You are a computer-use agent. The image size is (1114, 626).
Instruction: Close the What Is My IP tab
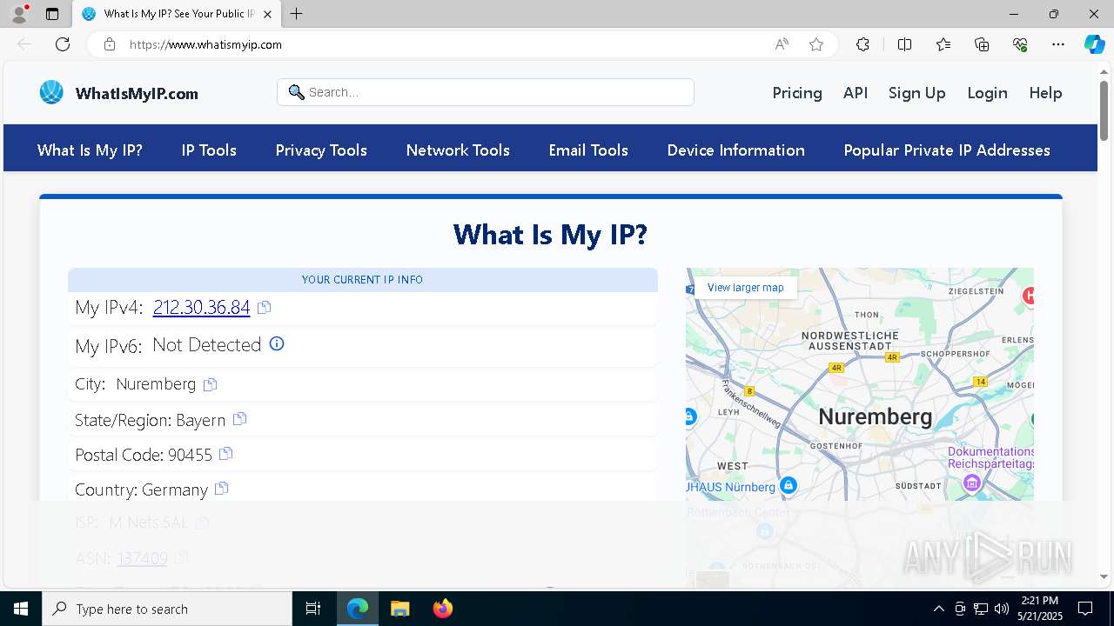click(x=267, y=14)
